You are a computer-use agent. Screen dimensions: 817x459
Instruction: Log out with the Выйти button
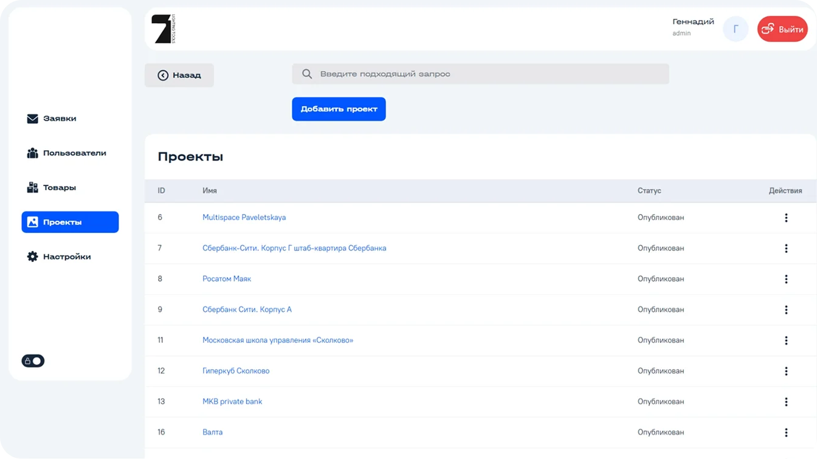point(782,29)
